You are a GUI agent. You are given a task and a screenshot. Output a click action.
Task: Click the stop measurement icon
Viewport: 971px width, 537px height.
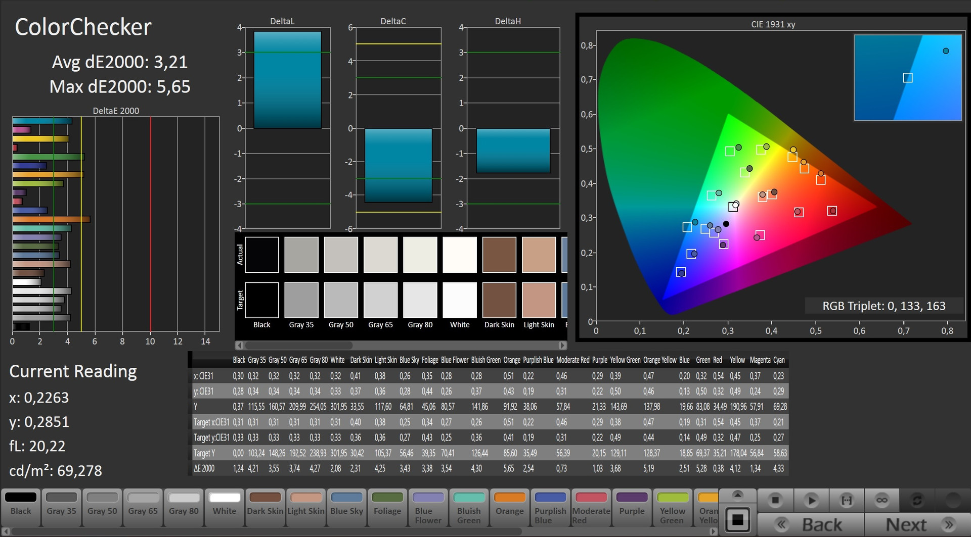[775, 500]
